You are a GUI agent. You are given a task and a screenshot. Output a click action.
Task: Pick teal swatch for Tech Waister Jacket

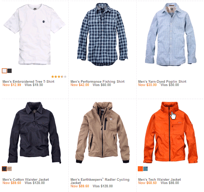click(145, 169)
